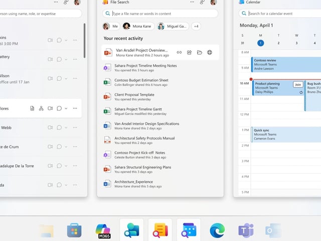
Task: Start video call with Webb
Action: pos(50,128)
